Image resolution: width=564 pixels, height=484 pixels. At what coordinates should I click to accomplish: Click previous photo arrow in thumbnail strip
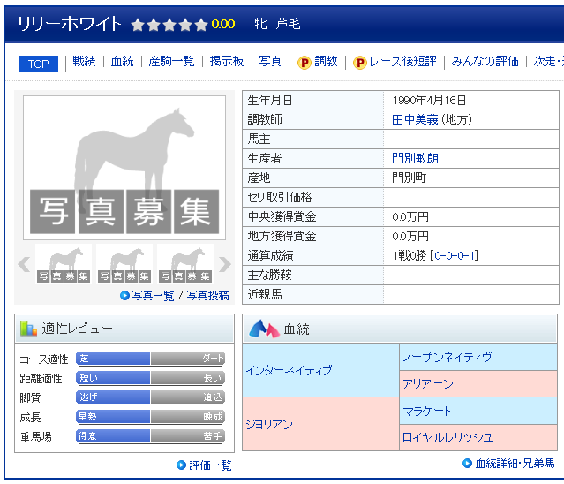24,264
